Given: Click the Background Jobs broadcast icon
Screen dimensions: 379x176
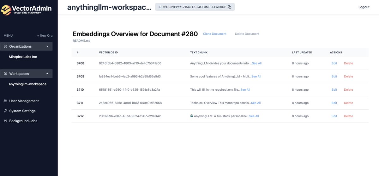Looking at the screenshot, I should pyautogui.click(x=5, y=121).
